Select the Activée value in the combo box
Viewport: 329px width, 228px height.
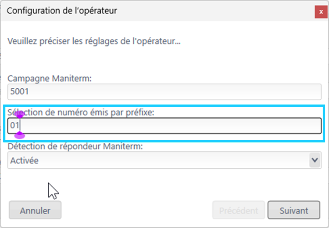[24, 160]
